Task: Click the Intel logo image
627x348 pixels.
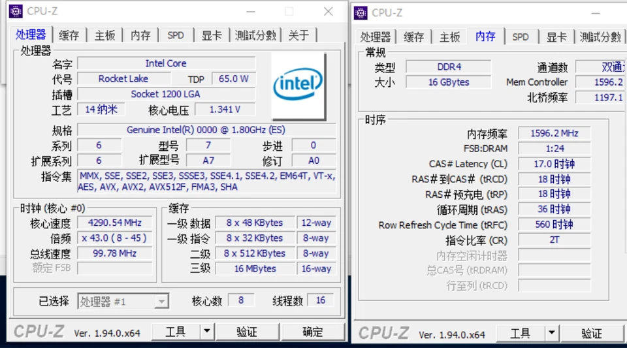Action: tap(298, 86)
